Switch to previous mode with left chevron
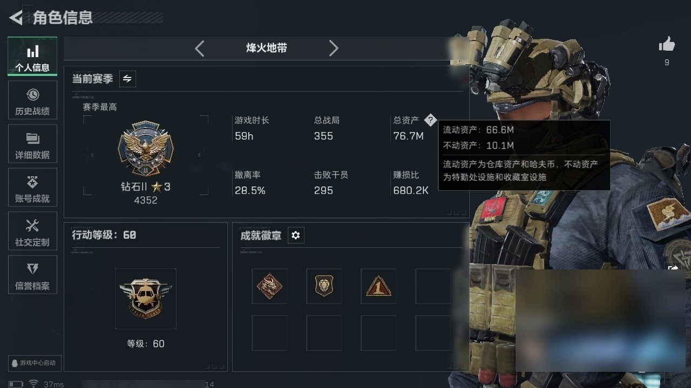Image resolution: width=691 pixels, height=388 pixels. click(199, 48)
